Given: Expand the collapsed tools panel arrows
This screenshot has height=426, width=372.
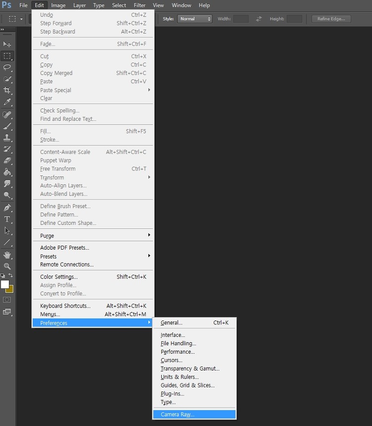Looking at the screenshot, I should [2, 29].
